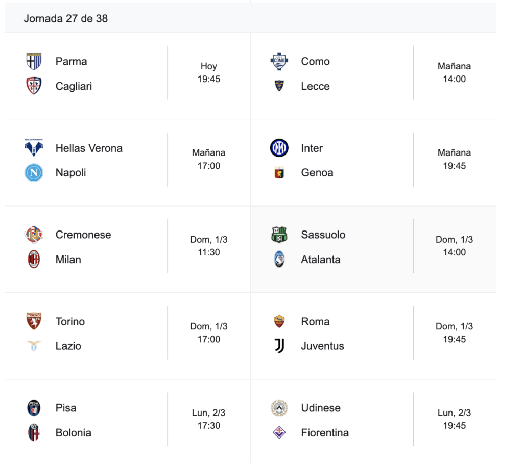Click the Parma club crest

(34, 61)
